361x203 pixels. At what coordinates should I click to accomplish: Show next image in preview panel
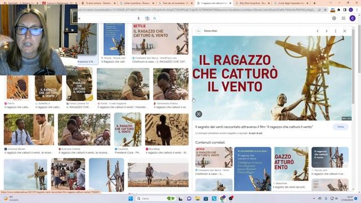click(327, 31)
